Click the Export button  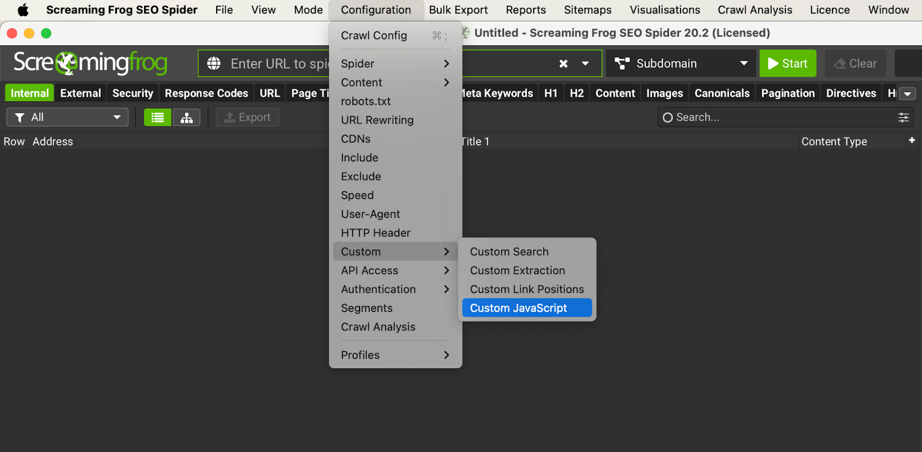pyautogui.click(x=247, y=118)
